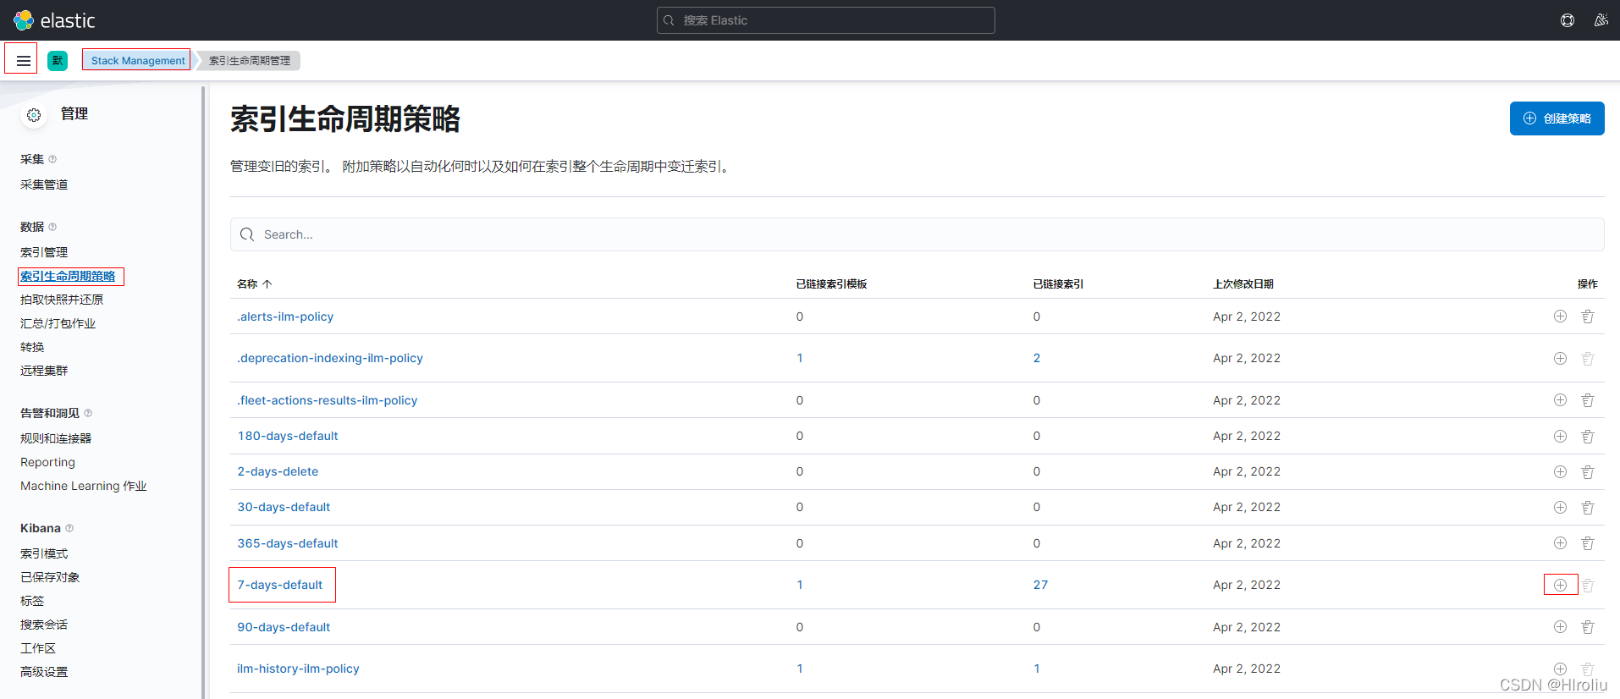Go to 远程集群 in sidebar
1620x699 pixels.
tap(44, 371)
